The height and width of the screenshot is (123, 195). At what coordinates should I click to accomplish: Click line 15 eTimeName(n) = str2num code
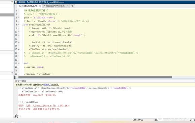49,49
